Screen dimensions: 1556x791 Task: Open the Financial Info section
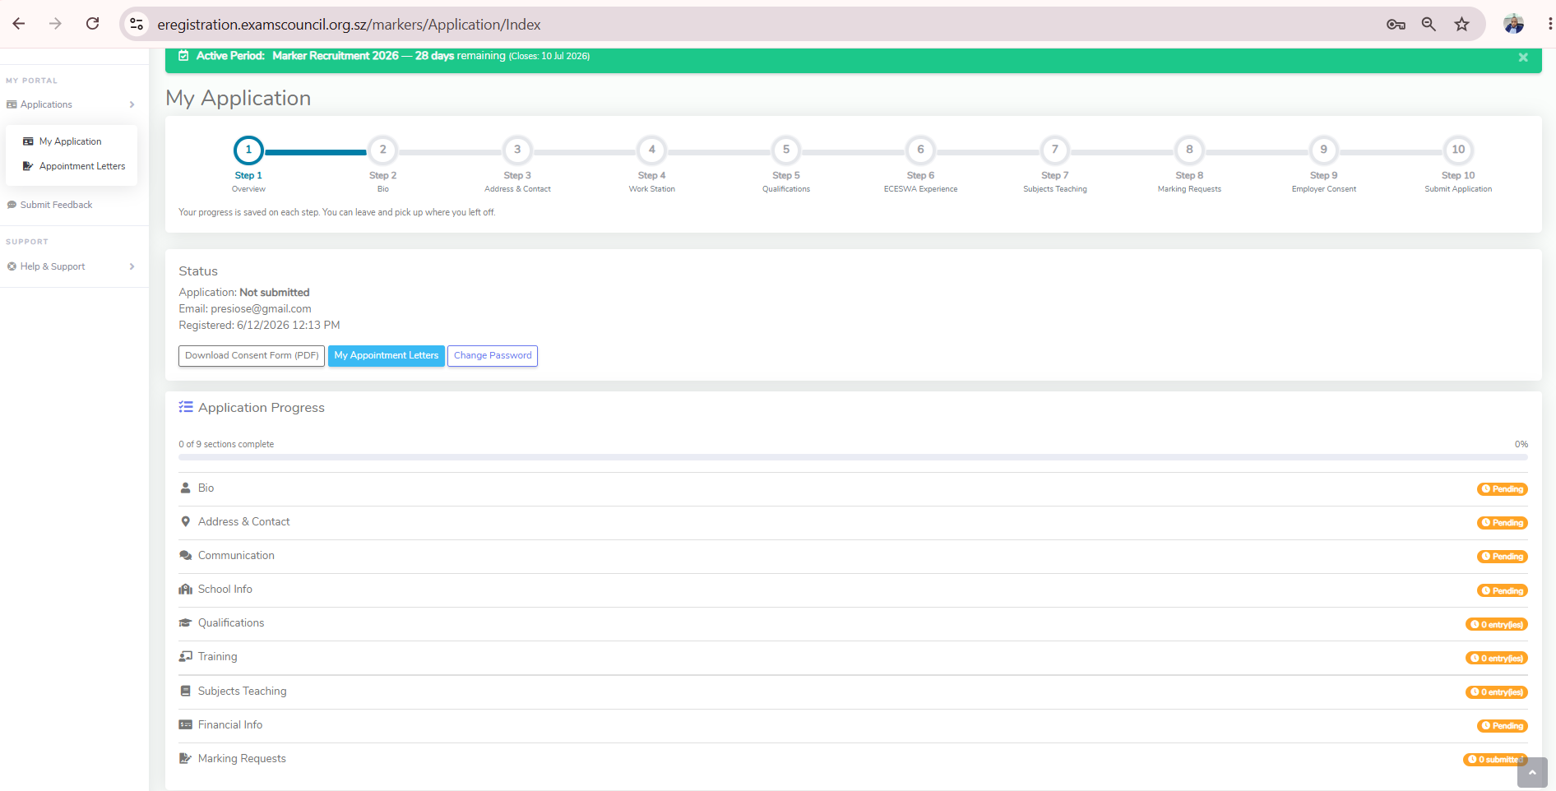click(853, 725)
